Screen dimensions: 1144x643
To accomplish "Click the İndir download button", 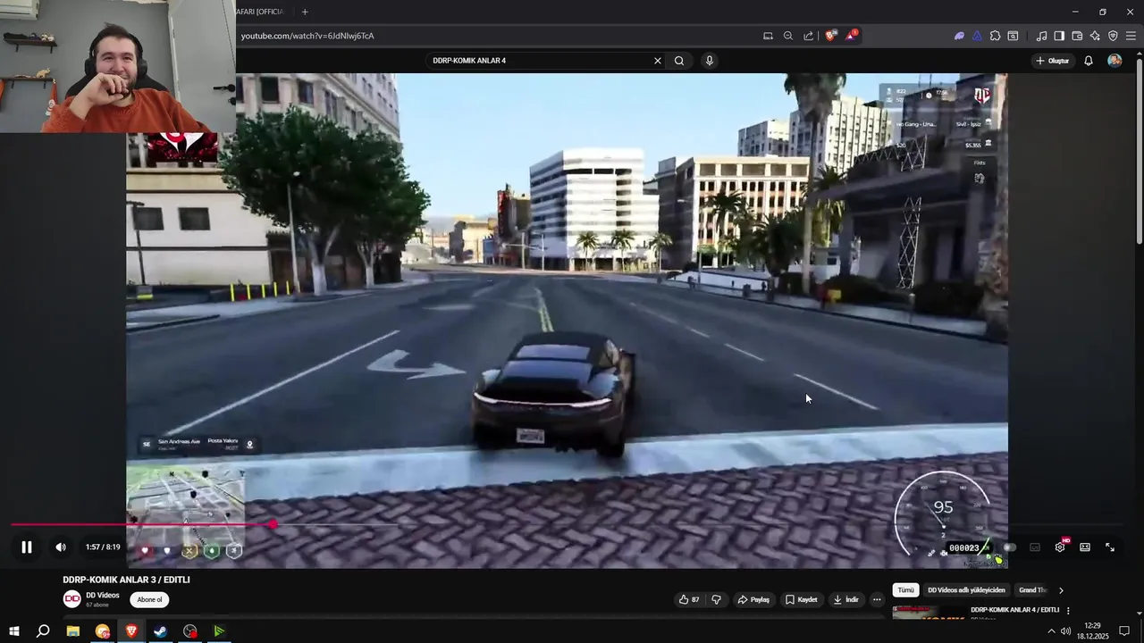I will pos(846,599).
